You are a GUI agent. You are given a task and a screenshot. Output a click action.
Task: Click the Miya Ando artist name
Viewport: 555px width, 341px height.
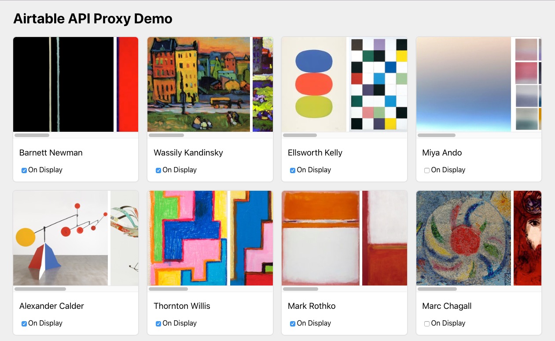(x=442, y=153)
